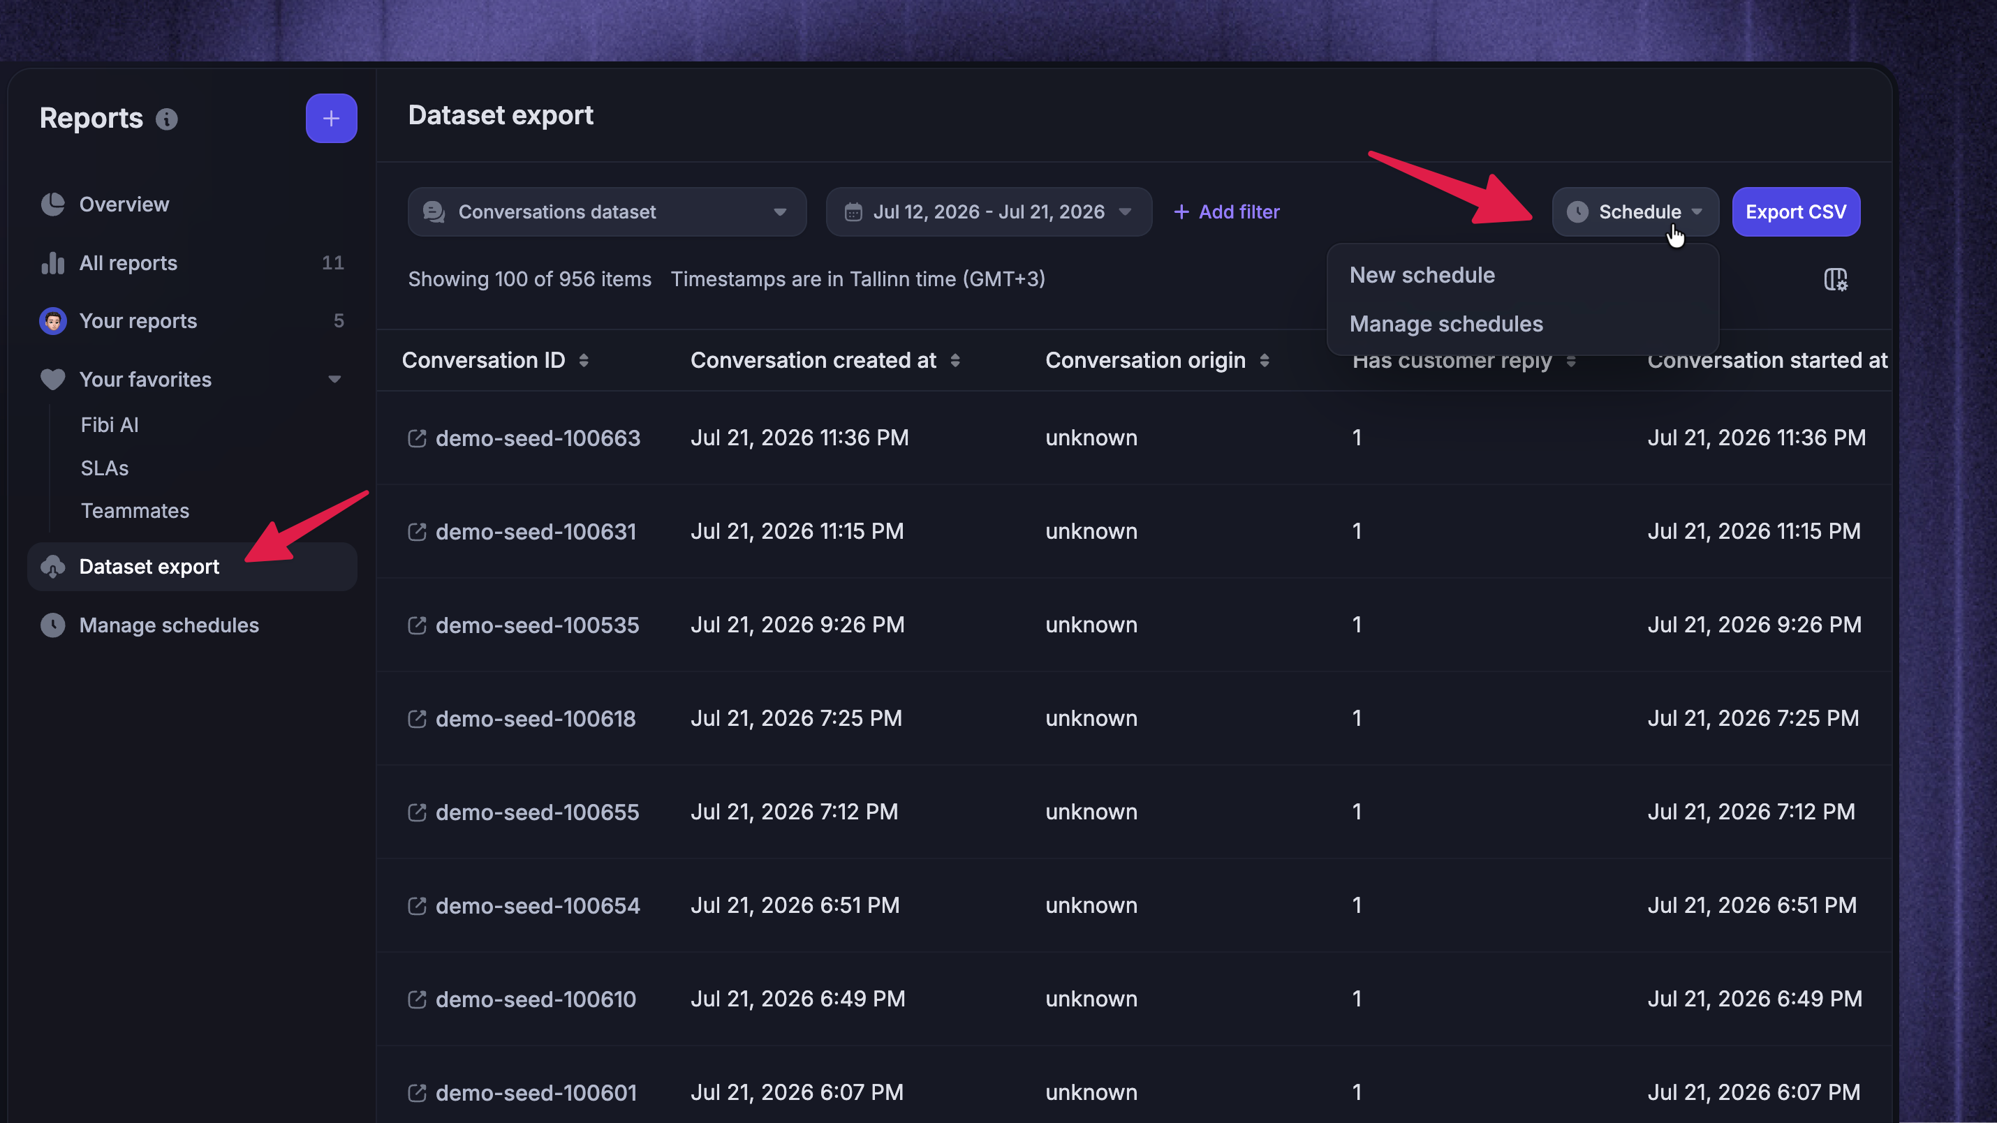Viewport: 1997px width, 1123px height.
Task: Open the column settings icon above the table
Action: (1836, 279)
